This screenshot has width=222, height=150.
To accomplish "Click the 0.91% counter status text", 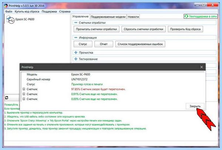I will [x=94, y=94].
